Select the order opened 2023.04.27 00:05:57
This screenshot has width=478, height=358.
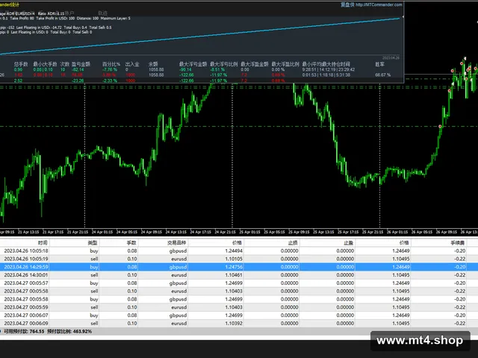239,283
